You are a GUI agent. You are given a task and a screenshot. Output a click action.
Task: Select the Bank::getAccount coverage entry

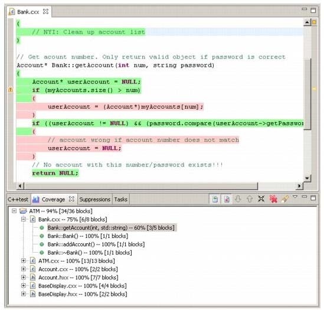111,228
